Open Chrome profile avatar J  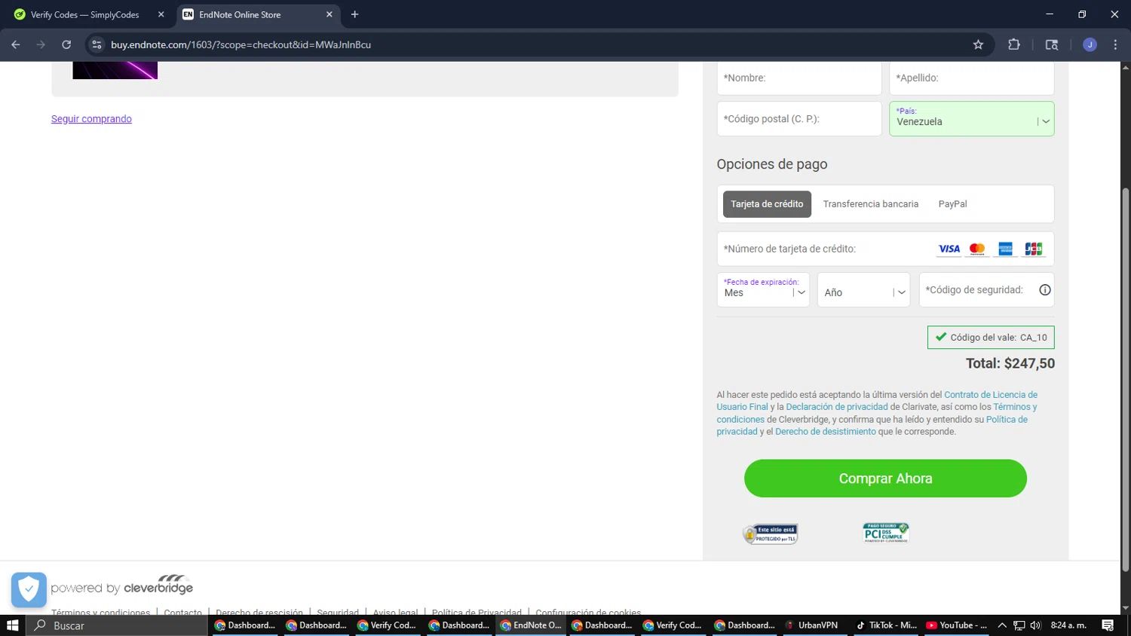pos(1090,44)
